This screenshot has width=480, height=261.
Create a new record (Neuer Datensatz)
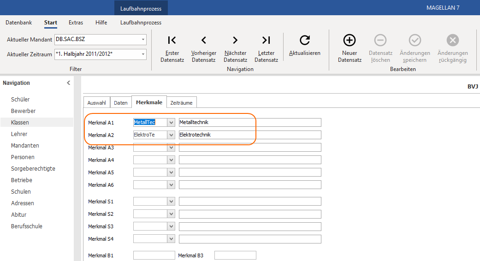point(350,40)
